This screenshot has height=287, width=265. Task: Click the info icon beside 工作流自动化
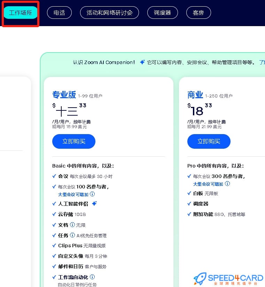click(92, 277)
